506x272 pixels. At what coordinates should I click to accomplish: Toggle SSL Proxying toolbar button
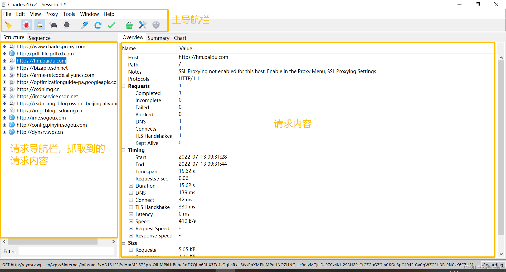[40, 25]
